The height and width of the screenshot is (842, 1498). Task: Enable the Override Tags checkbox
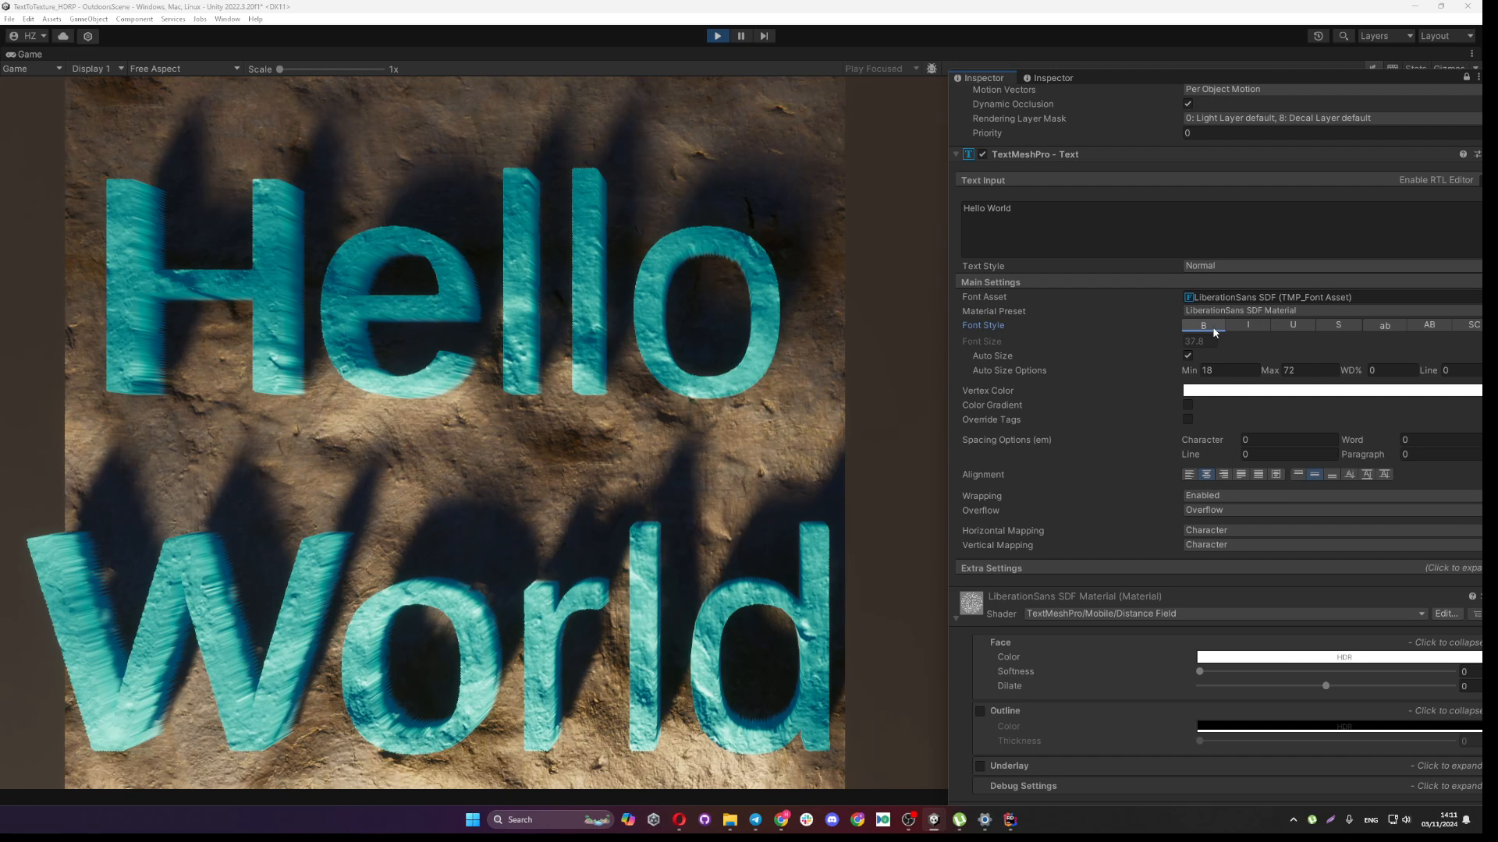tap(1187, 419)
